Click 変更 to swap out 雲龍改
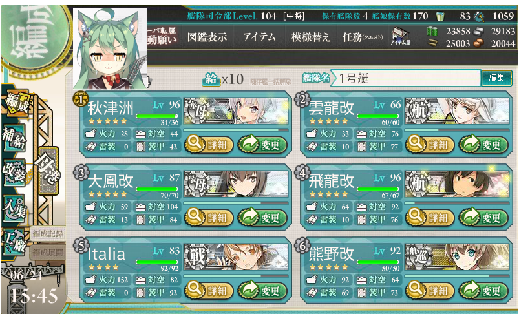This screenshot has height=314, width=519. click(x=483, y=145)
